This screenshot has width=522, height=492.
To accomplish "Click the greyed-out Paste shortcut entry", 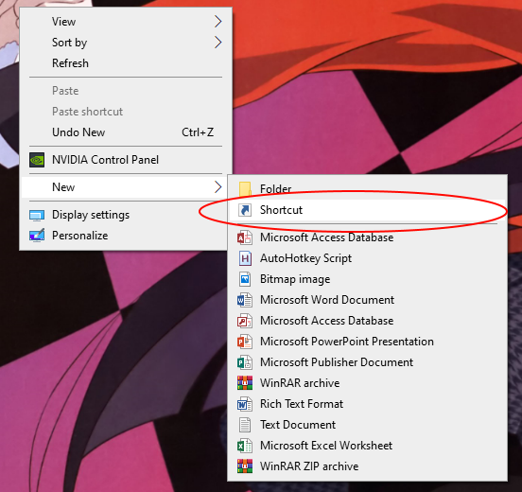I will click(126, 112).
